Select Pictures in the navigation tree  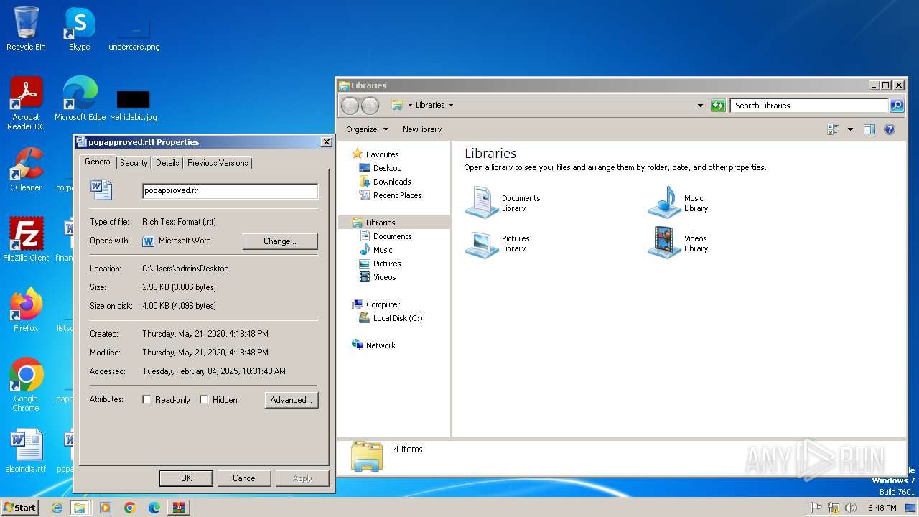(x=387, y=264)
